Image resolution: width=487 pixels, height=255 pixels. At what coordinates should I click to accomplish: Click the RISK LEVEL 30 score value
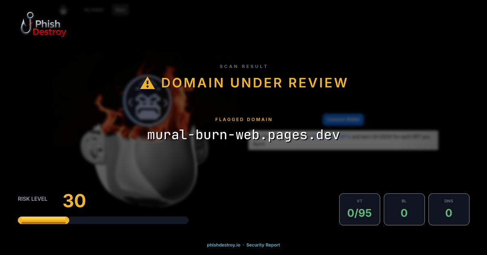74,201
